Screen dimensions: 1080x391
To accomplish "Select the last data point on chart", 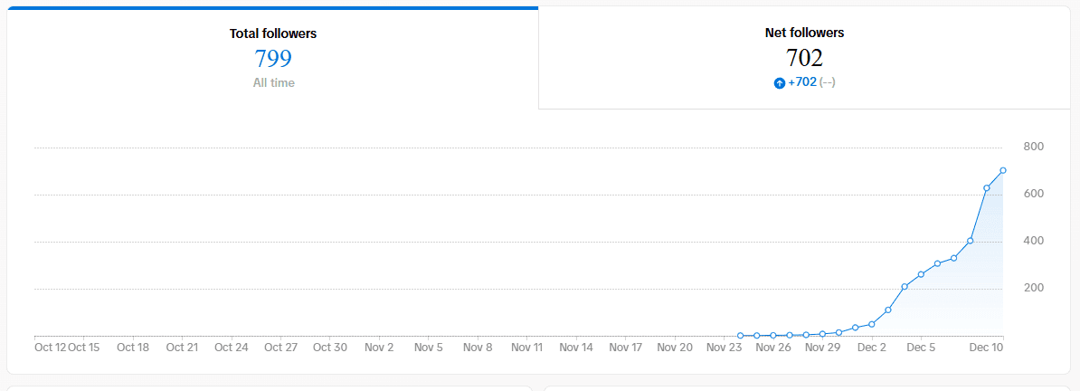I will pyautogui.click(x=1003, y=170).
